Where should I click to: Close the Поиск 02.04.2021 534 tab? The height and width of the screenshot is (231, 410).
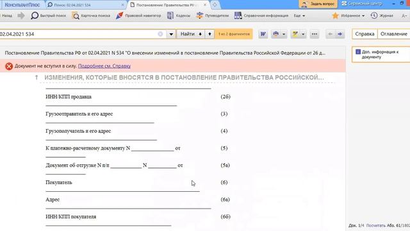(122, 4)
